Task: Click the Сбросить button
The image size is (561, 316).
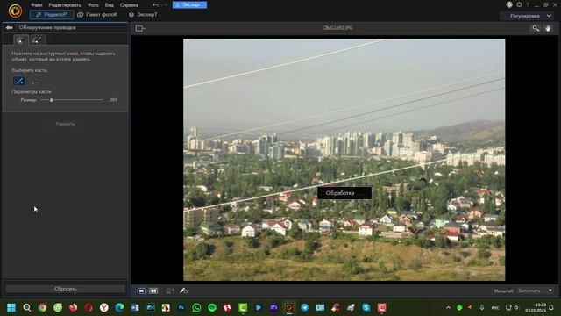Action: coord(66,289)
